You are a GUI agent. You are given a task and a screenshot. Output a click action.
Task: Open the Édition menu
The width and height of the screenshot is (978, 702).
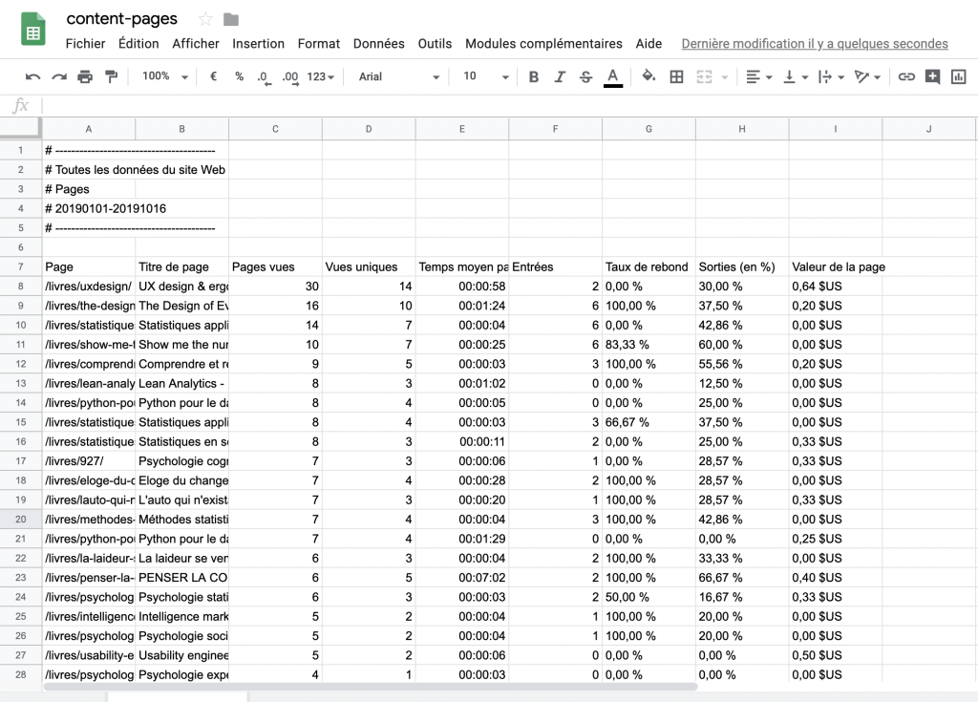[138, 44]
